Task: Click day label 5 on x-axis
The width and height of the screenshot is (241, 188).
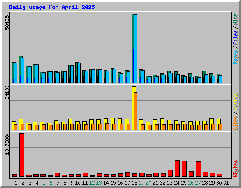Action: 44,183
